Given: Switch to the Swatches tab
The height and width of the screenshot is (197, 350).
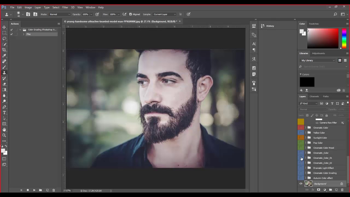Looking at the screenshot, I should (314, 24).
